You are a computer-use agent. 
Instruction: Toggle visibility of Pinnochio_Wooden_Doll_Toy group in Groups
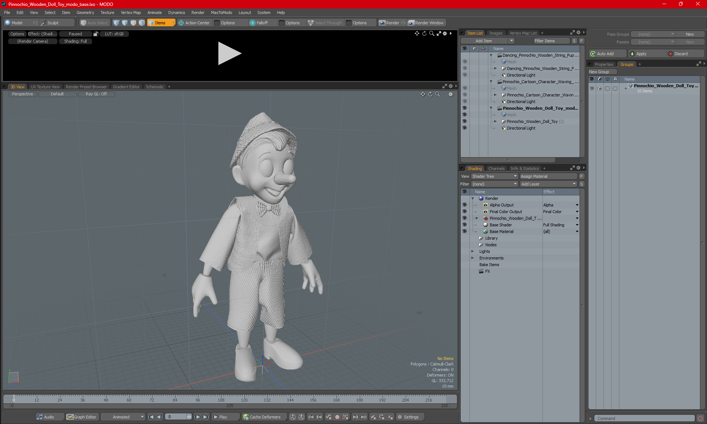coord(592,88)
